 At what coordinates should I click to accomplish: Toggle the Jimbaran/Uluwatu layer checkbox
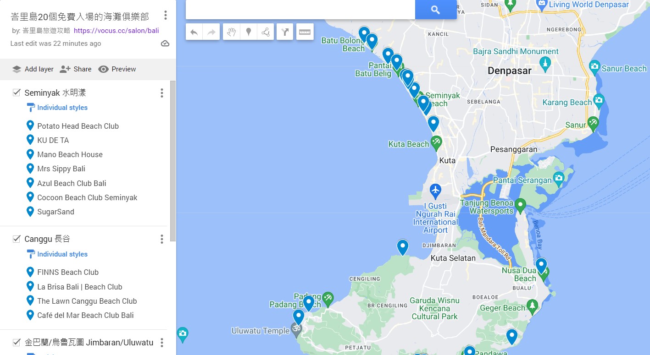coord(17,342)
